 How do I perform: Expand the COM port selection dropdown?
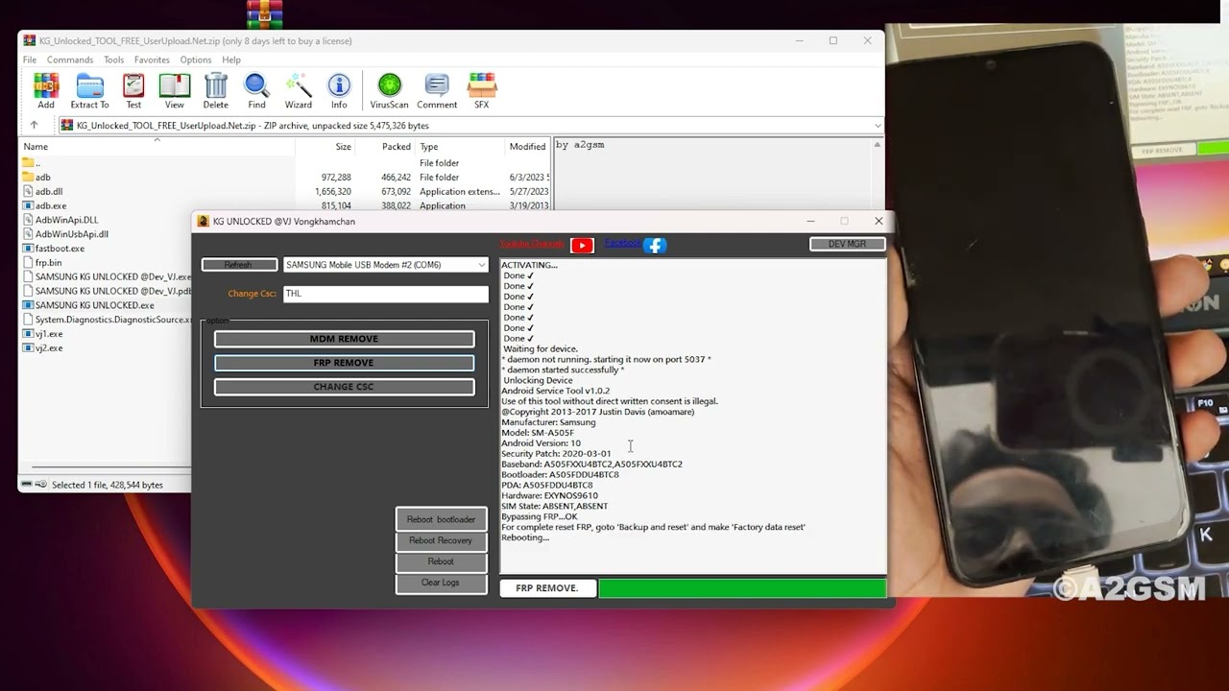click(x=481, y=265)
